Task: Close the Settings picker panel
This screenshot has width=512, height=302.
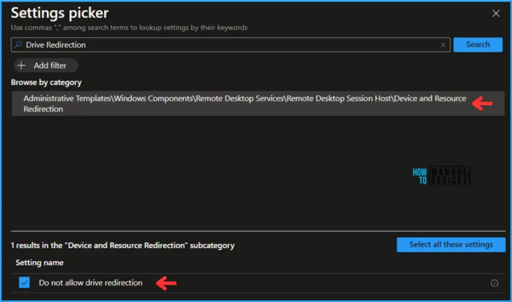Action: 495,13
